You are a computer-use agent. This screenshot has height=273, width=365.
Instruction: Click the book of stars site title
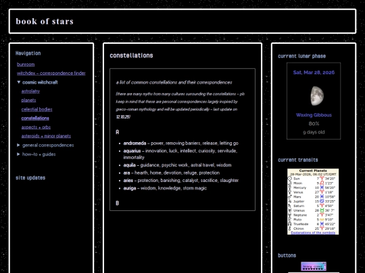pos(45,22)
